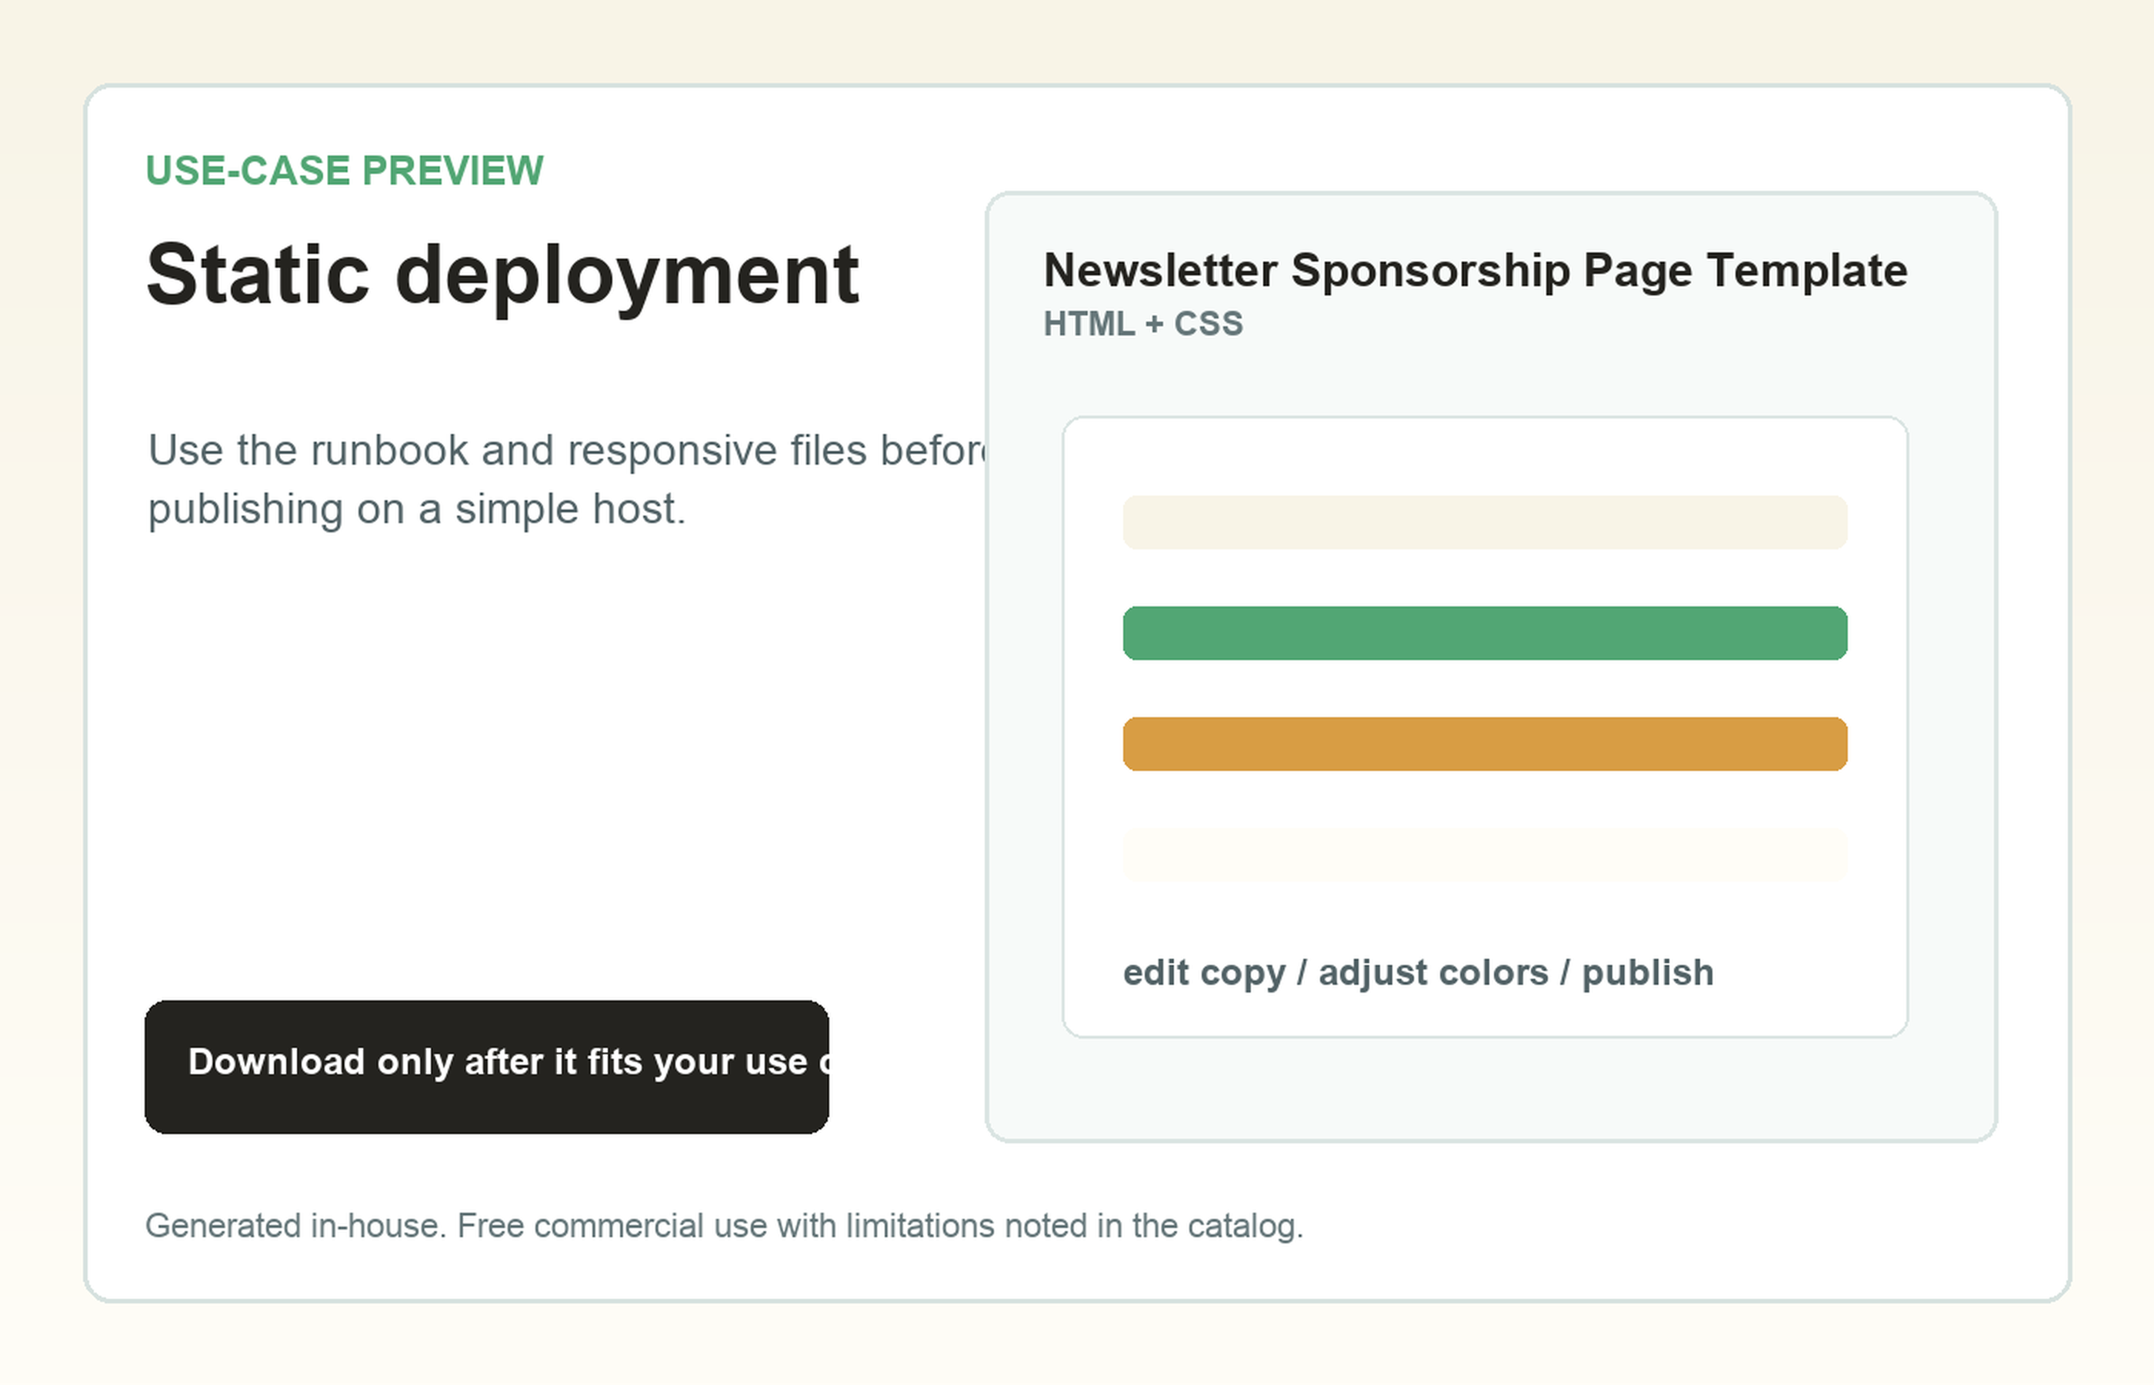Click the Newsletter Sponsorship Page Template title

[1475, 271]
